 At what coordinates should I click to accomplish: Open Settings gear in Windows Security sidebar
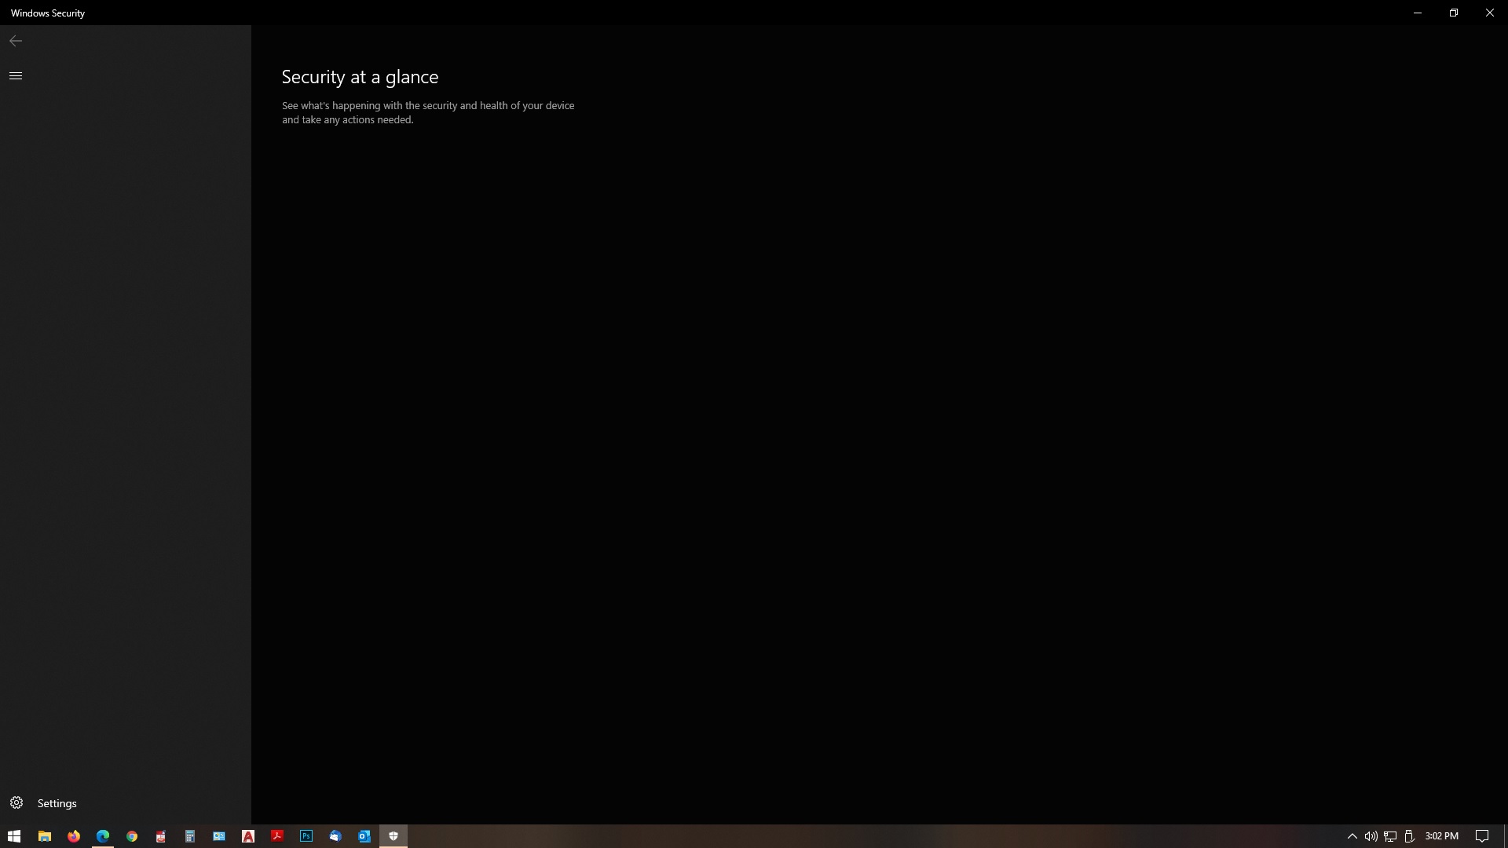click(16, 802)
